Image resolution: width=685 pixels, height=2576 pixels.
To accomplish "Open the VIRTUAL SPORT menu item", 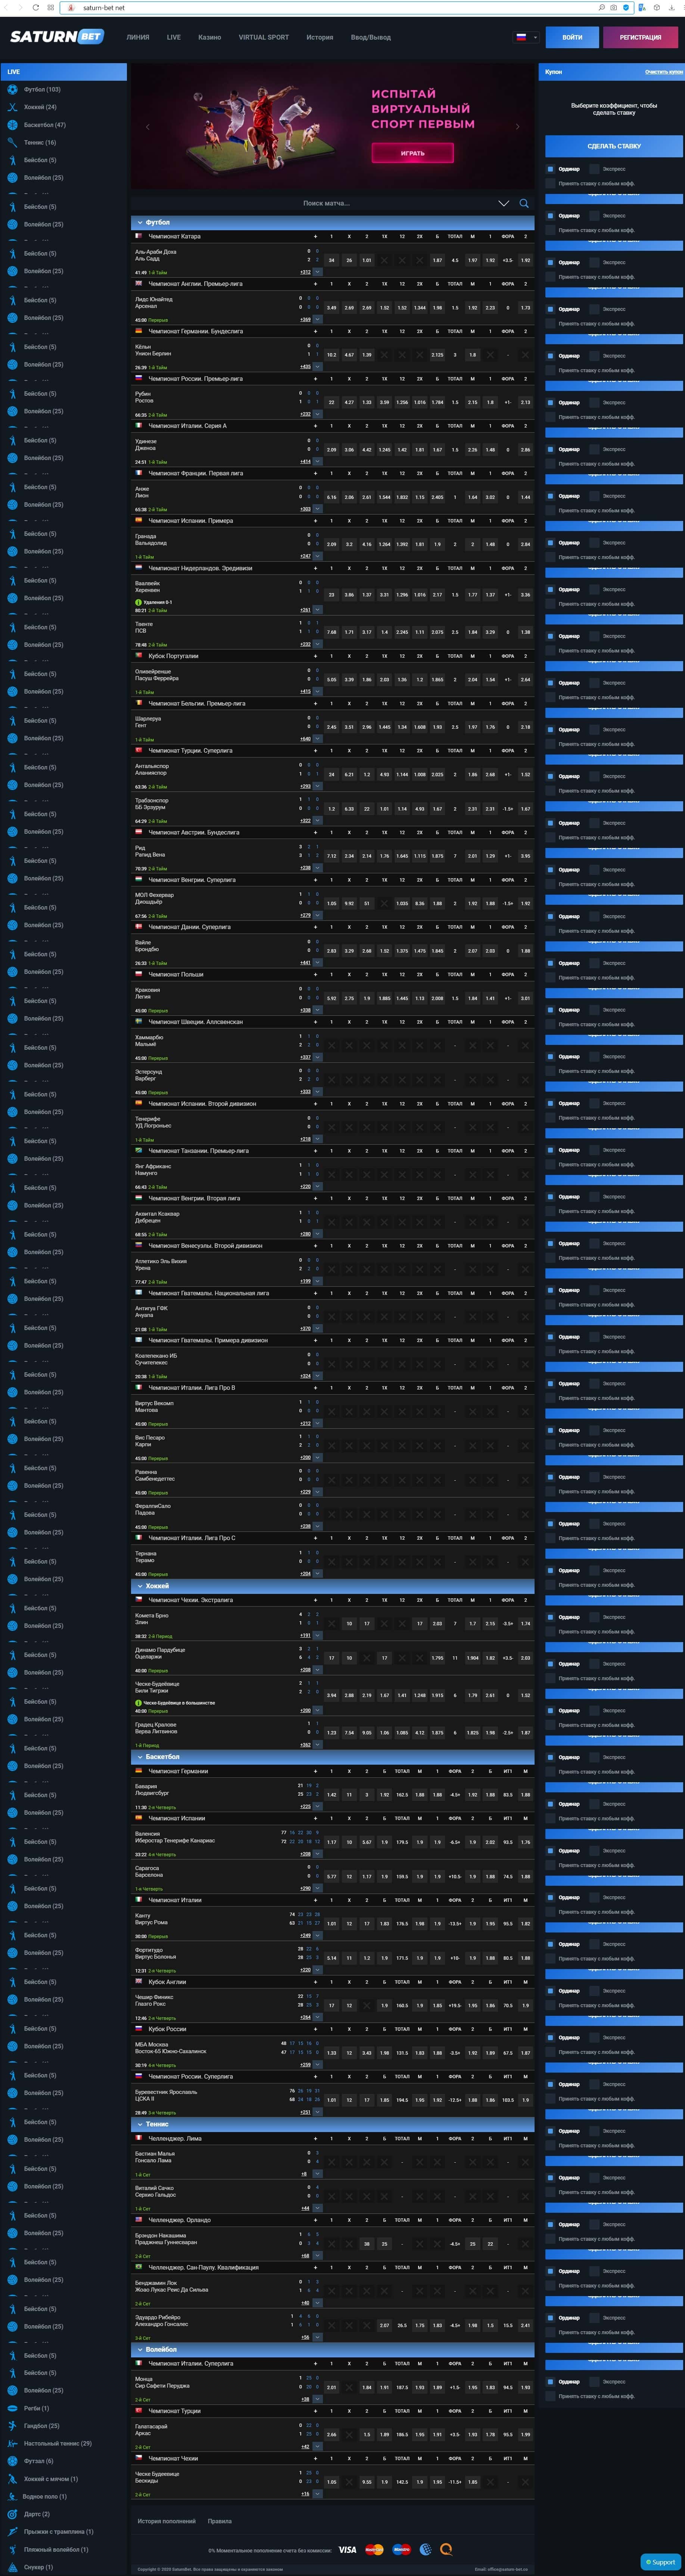I will click(264, 37).
